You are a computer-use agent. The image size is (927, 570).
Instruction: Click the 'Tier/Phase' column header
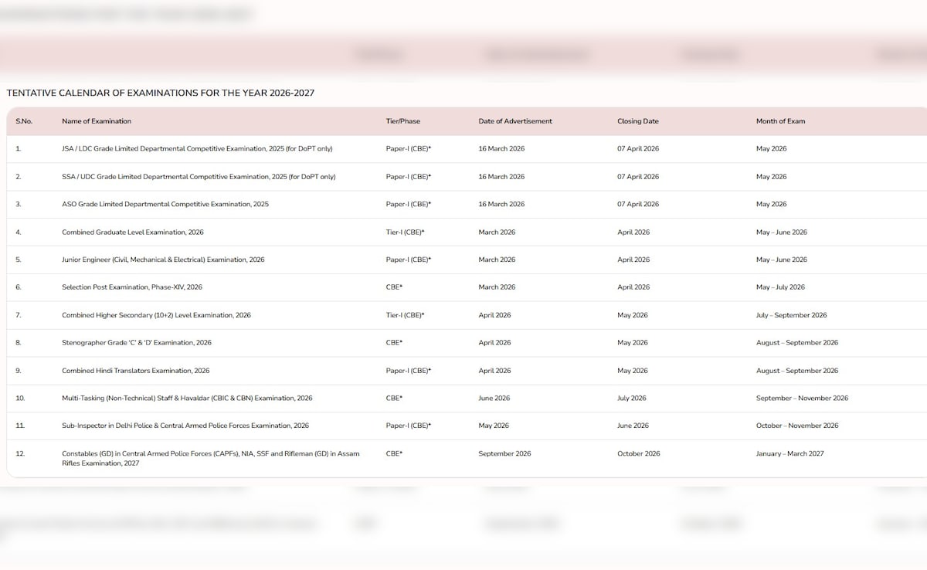coord(402,121)
